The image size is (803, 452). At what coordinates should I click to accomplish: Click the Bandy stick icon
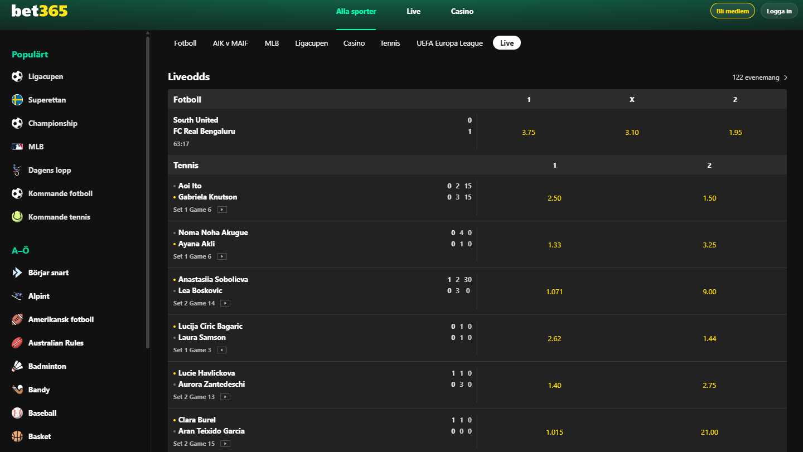[17, 390]
